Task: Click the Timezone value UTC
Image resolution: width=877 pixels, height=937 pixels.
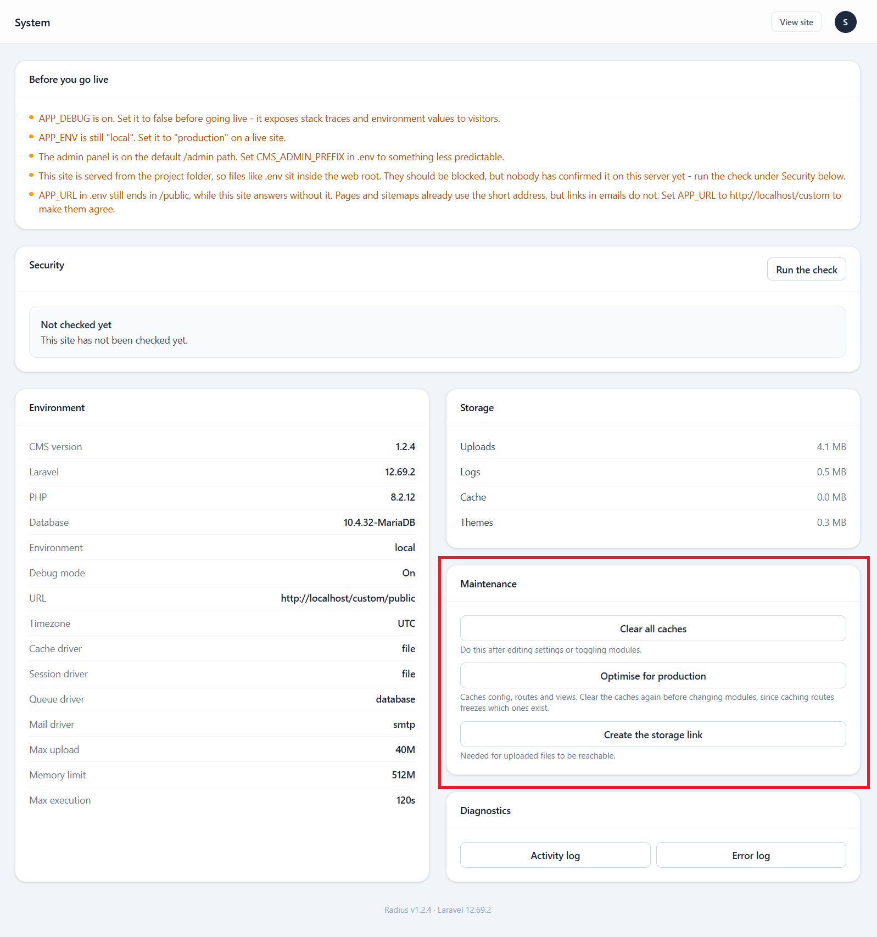Action: 406,624
